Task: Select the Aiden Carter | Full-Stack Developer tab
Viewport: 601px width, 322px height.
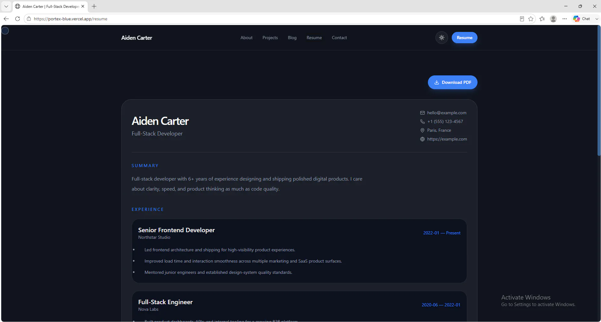Action: [x=50, y=6]
